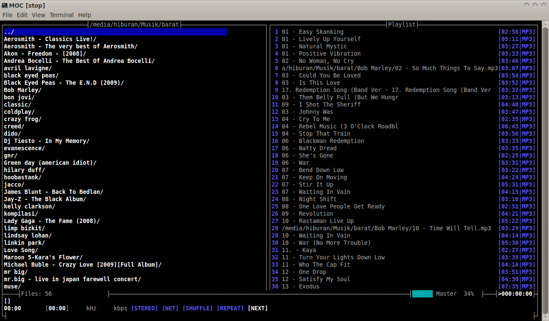Open the Bob Marley folder
Viewport: 549px width, 321px height.
tap(21, 90)
